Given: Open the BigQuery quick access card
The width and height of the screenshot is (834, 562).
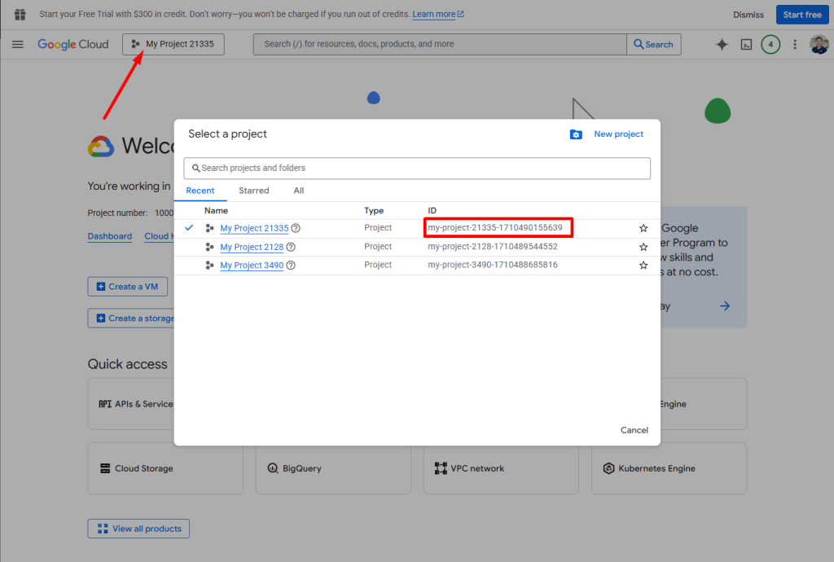Looking at the screenshot, I should click(x=333, y=468).
